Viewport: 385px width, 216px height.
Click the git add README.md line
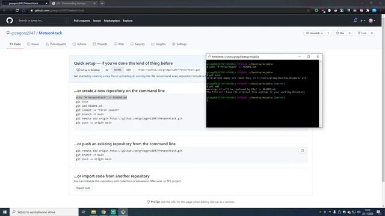coord(89,106)
